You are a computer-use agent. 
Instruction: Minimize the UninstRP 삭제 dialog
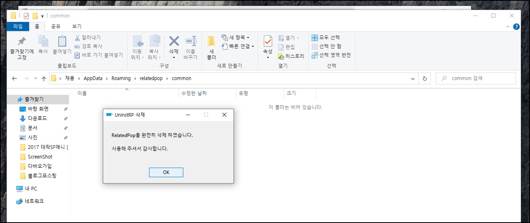click(x=188, y=115)
